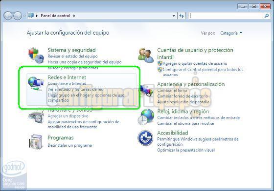The width and height of the screenshot is (274, 191).
Task: Click the magnifier search icon
Action: point(267,16)
